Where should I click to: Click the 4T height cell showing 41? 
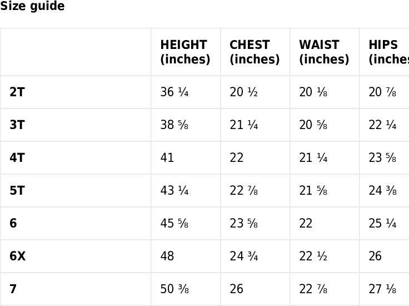tap(167, 158)
